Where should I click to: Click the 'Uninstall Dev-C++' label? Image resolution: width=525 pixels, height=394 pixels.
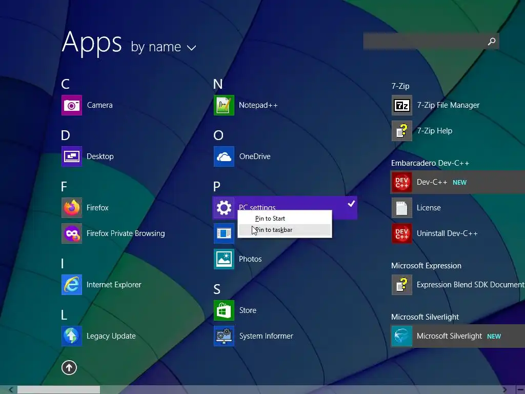[x=447, y=233]
